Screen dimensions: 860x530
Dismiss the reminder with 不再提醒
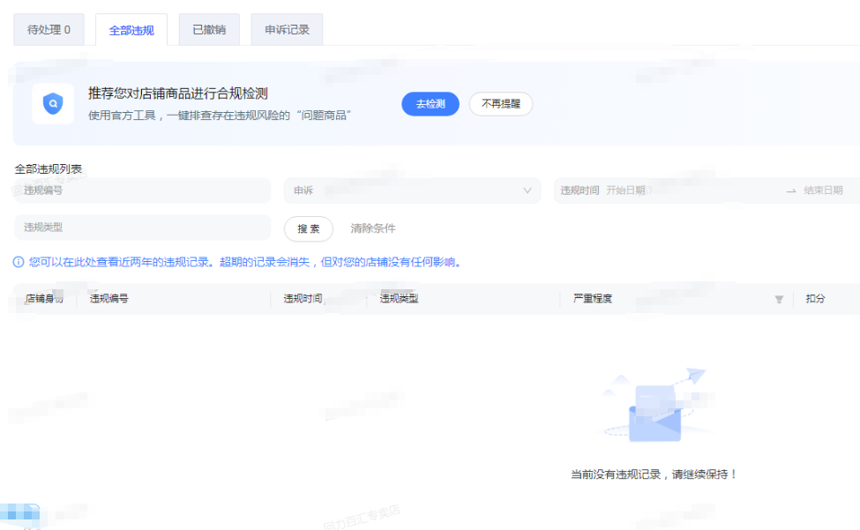click(500, 104)
